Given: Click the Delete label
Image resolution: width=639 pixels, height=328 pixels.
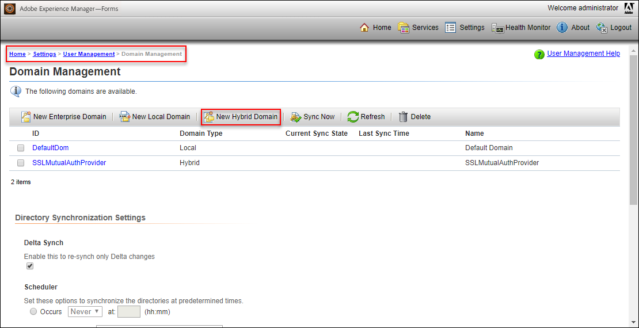Looking at the screenshot, I should click(421, 117).
